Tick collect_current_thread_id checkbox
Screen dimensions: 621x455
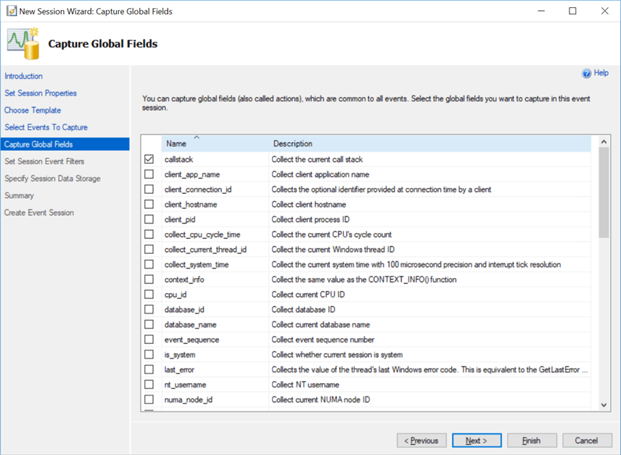click(x=149, y=250)
